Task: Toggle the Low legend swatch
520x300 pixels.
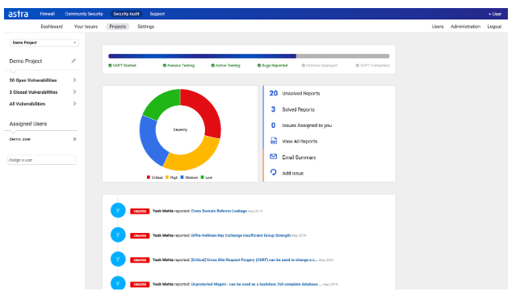Action: (203, 177)
